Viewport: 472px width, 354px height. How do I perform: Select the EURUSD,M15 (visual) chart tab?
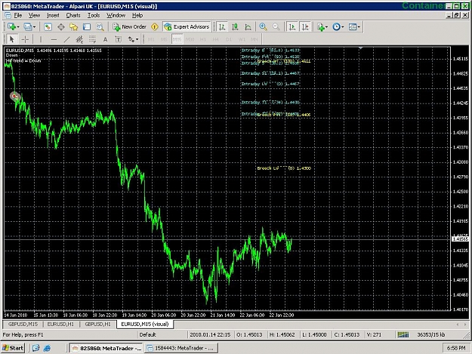tap(145, 324)
